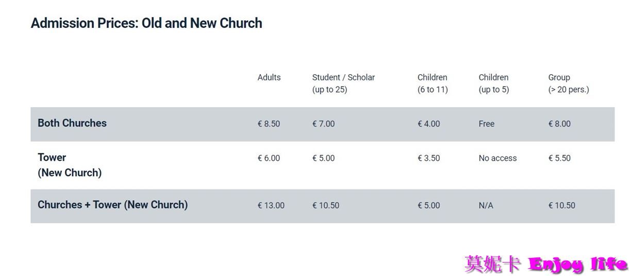Screen dimensions: 630x276
Task: Click the N/A entry
Action: pos(486,205)
